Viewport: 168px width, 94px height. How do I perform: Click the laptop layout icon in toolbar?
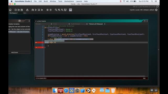pos(71,10)
